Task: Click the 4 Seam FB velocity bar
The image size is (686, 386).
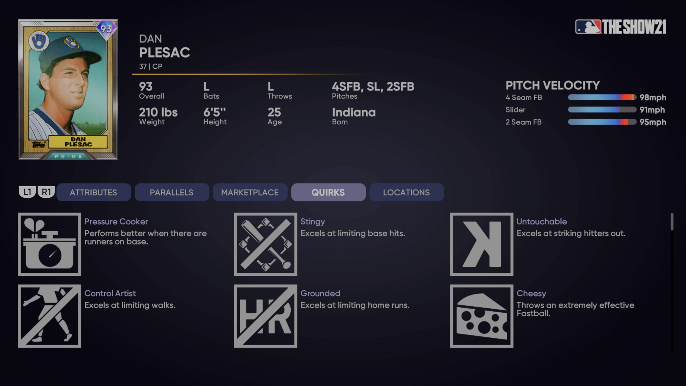Action: pyautogui.click(x=602, y=98)
